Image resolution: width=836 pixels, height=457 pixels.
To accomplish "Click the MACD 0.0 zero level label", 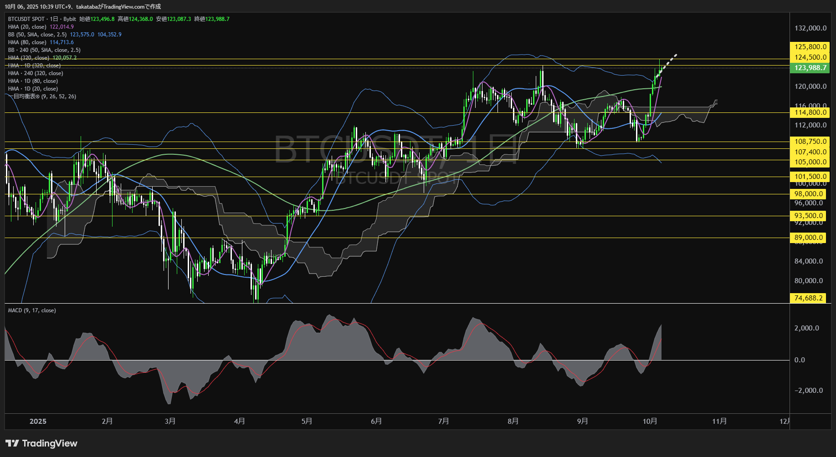I will (800, 360).
